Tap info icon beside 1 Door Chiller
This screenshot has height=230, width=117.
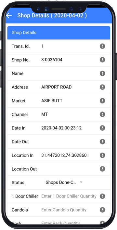(102, 196)
